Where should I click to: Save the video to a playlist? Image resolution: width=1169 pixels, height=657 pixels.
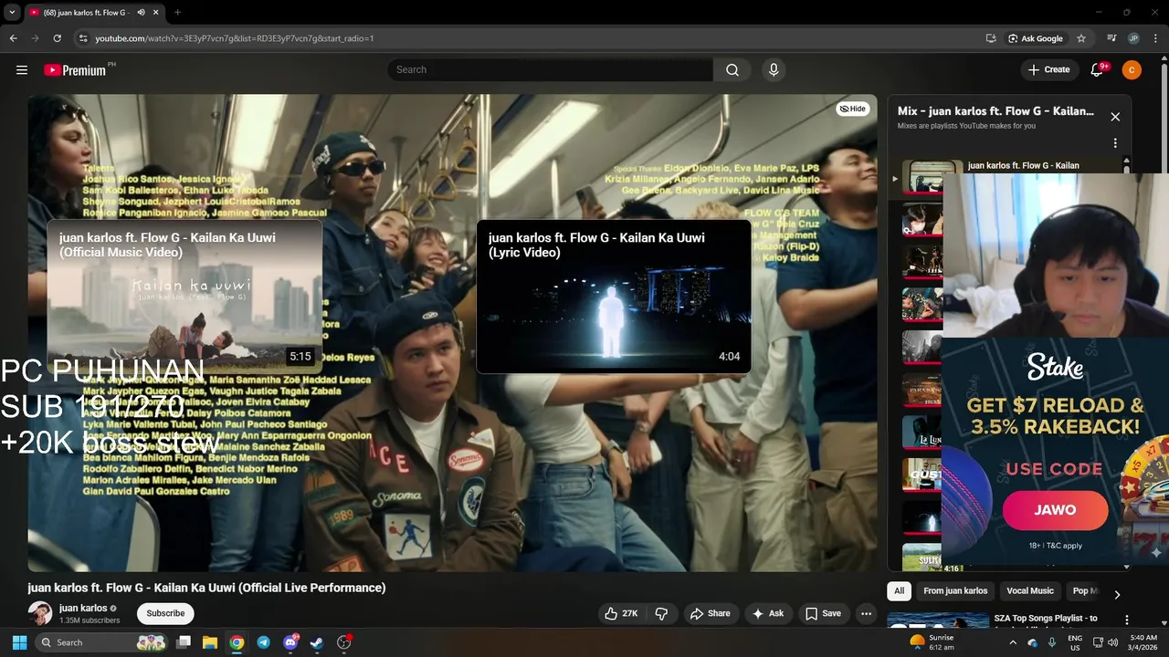822,613
